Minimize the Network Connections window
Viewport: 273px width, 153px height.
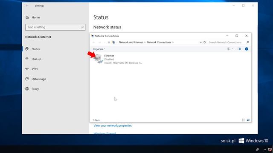point(227,36)
